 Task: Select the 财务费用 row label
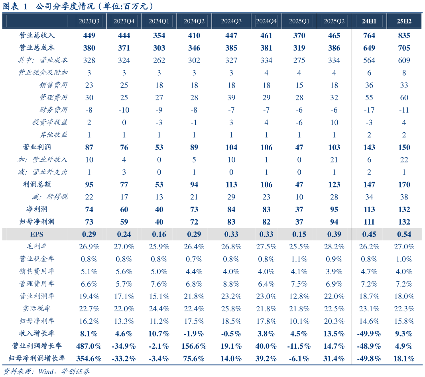pyautogui.click(x=53, y=110)
